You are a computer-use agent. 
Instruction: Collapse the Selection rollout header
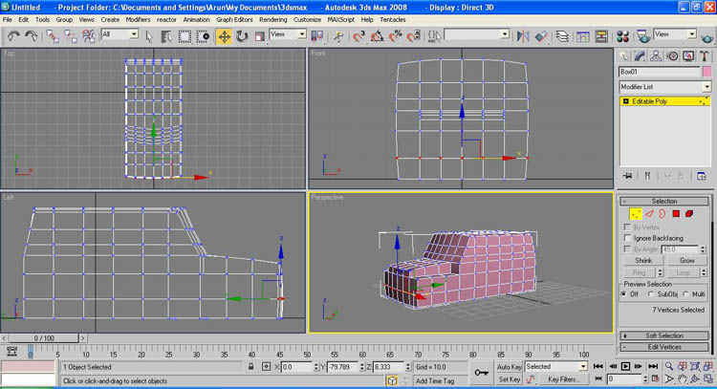664,201
